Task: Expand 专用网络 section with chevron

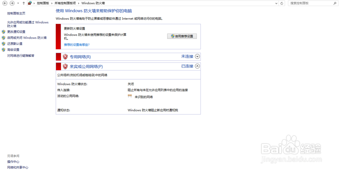Action: (x=197, y=57)
